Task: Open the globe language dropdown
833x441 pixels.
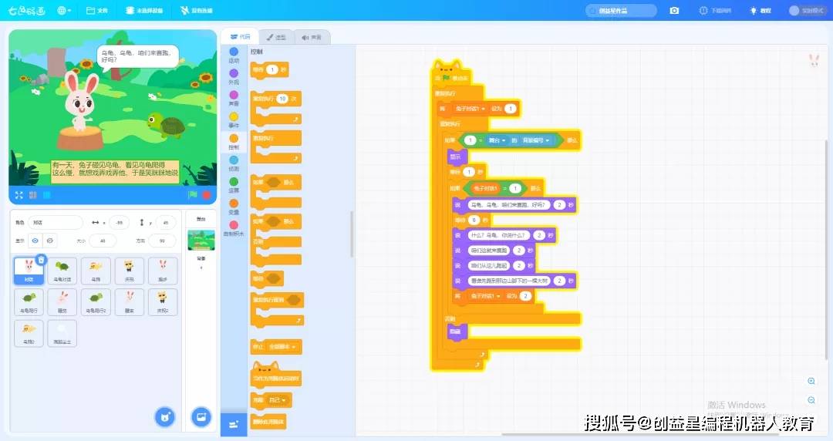Action: (64, 11)
